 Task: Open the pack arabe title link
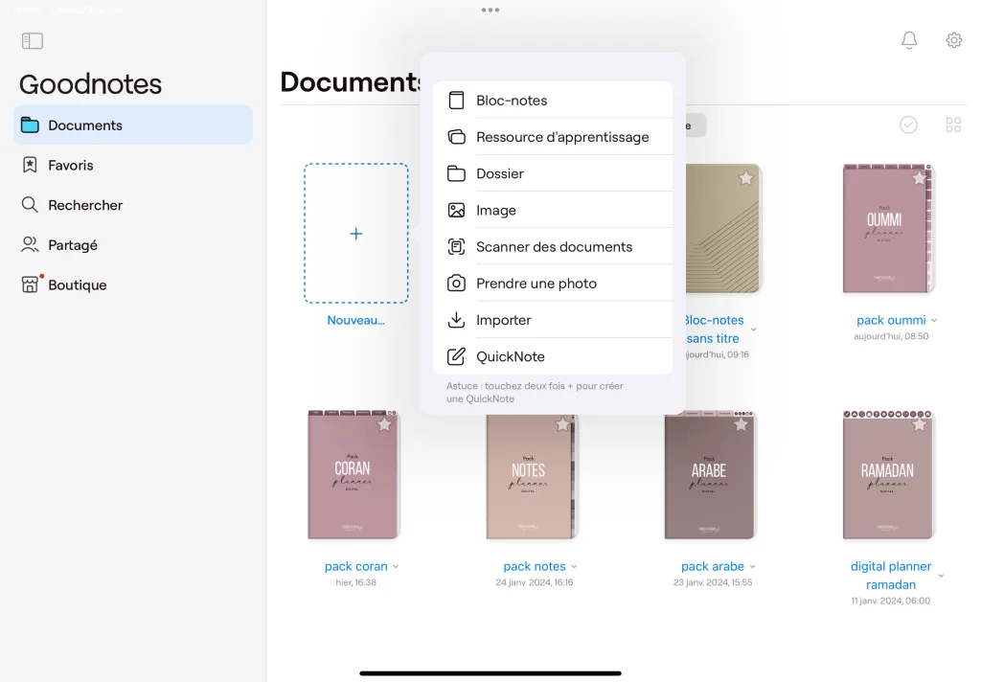click(713, 566)
